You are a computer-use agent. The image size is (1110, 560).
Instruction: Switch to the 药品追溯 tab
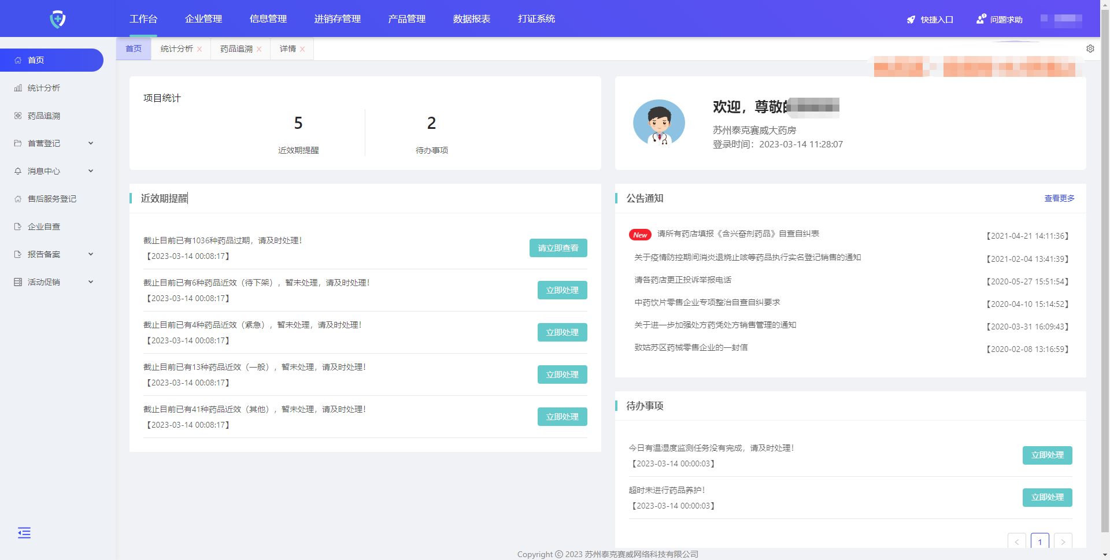[236, 49]
